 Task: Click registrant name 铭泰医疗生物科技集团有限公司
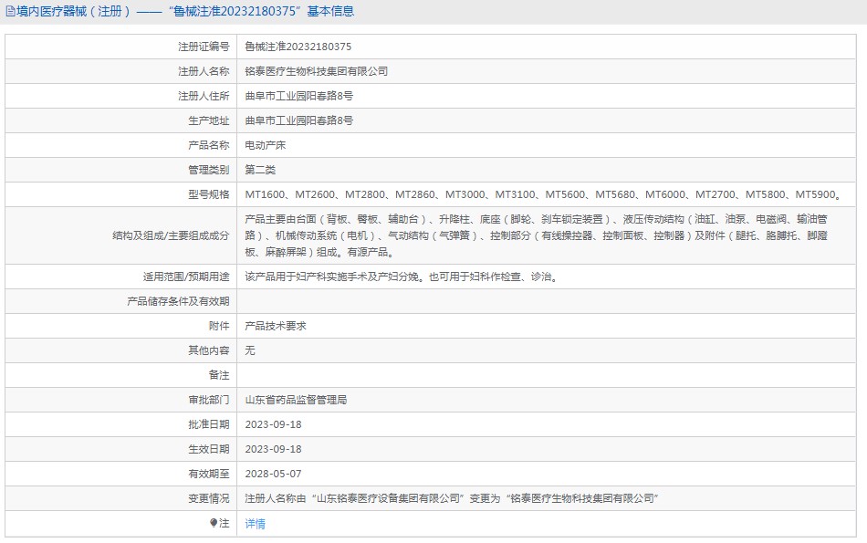(x=317, y=71)
